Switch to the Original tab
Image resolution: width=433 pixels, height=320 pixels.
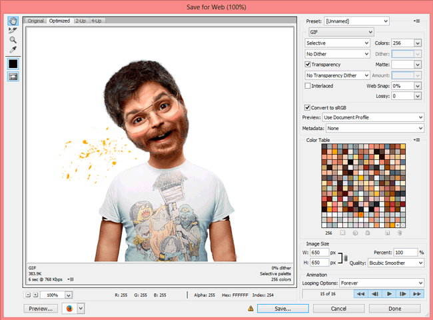point(35,21)
